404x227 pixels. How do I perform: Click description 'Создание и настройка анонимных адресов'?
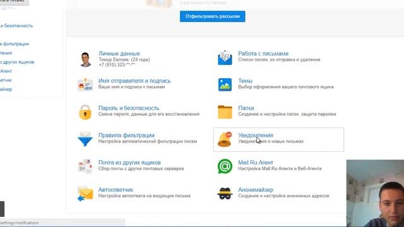283,196
